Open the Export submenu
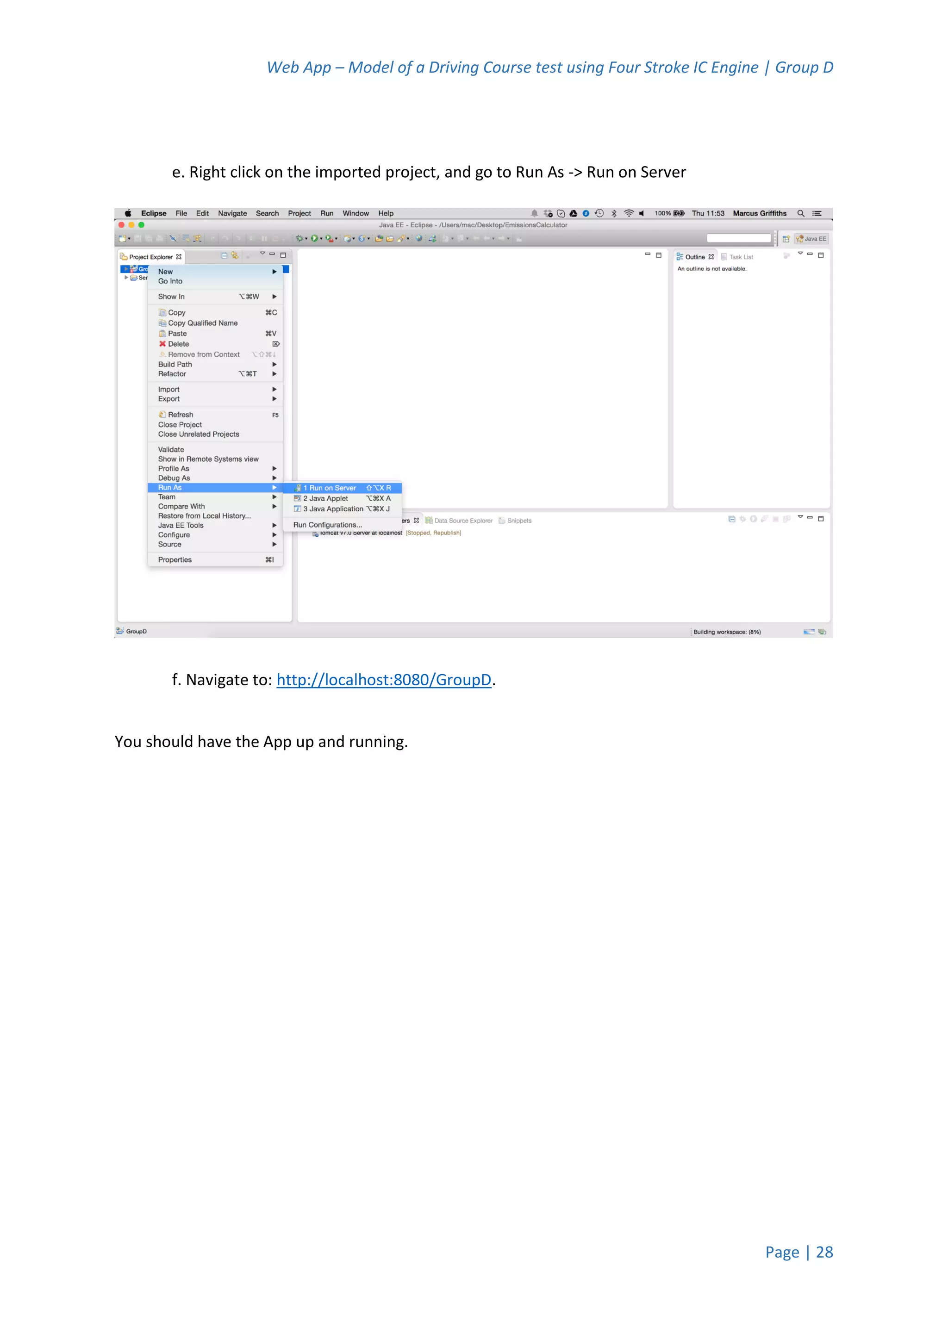This screenshot has height=1340, width=948. [215, 399]
